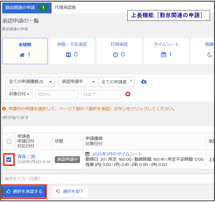Open the 承認申請中 status dropdown
This screenshot has width=215, height=202.
[78, 82]
